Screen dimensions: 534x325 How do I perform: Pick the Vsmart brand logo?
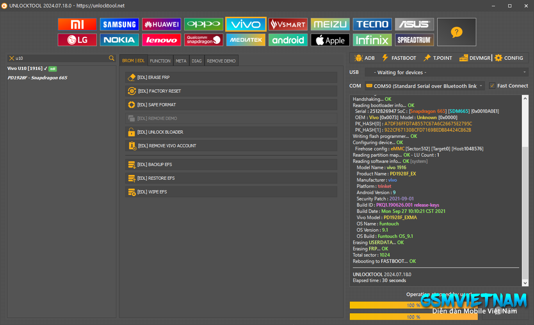coord(288,24)
